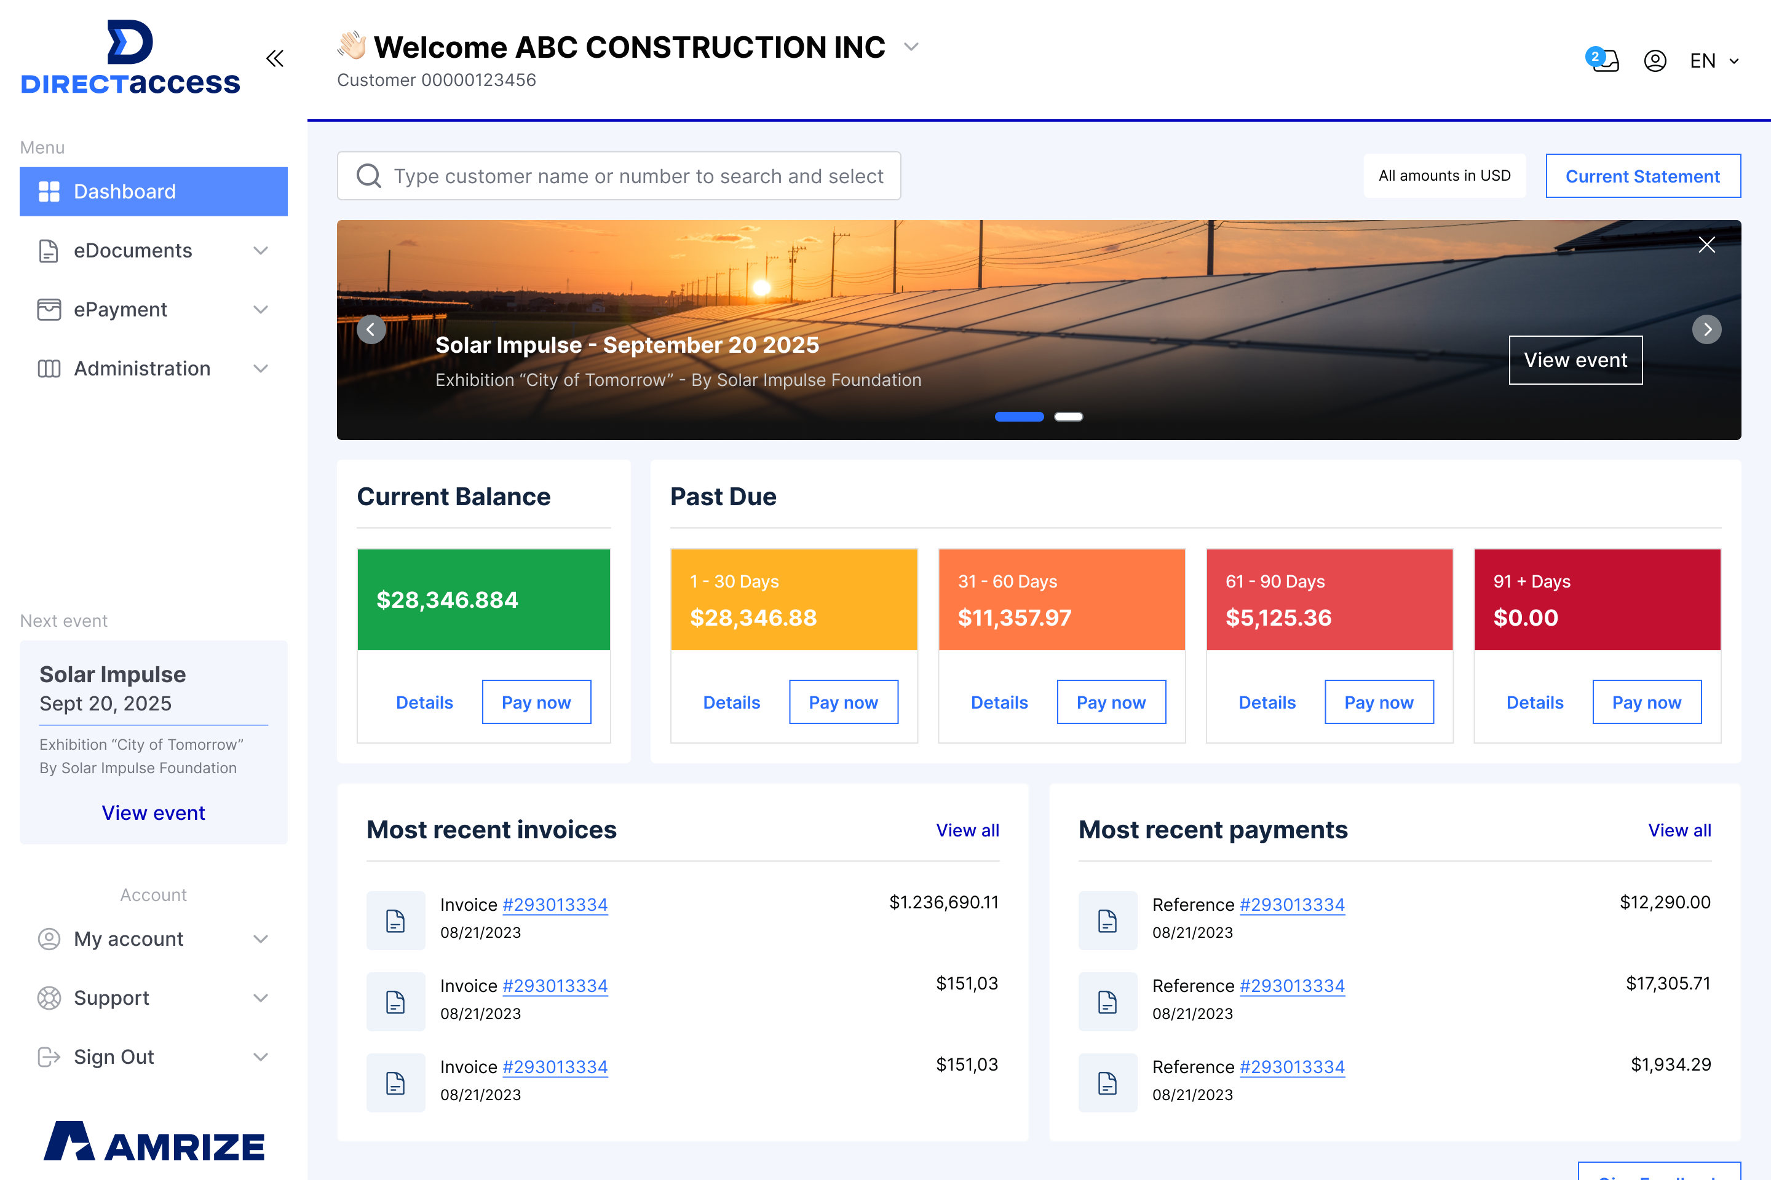1771x1180 pixels.
Task: Click the eDocuments file icon
Action: coord(49,251)
